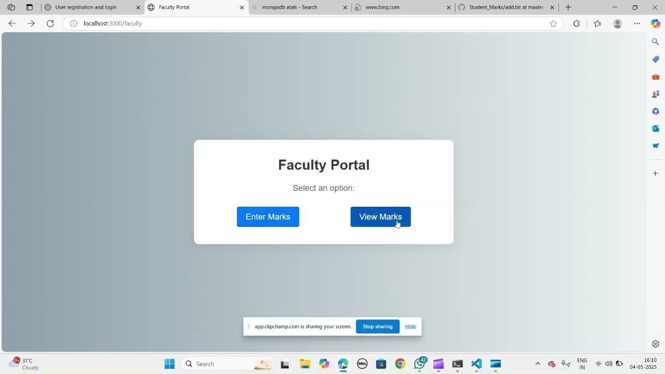Screen dimensions: 665x374
Task: Close the mongodb atals Search tab
Action: pyautogui.click(x=345, y=7)
